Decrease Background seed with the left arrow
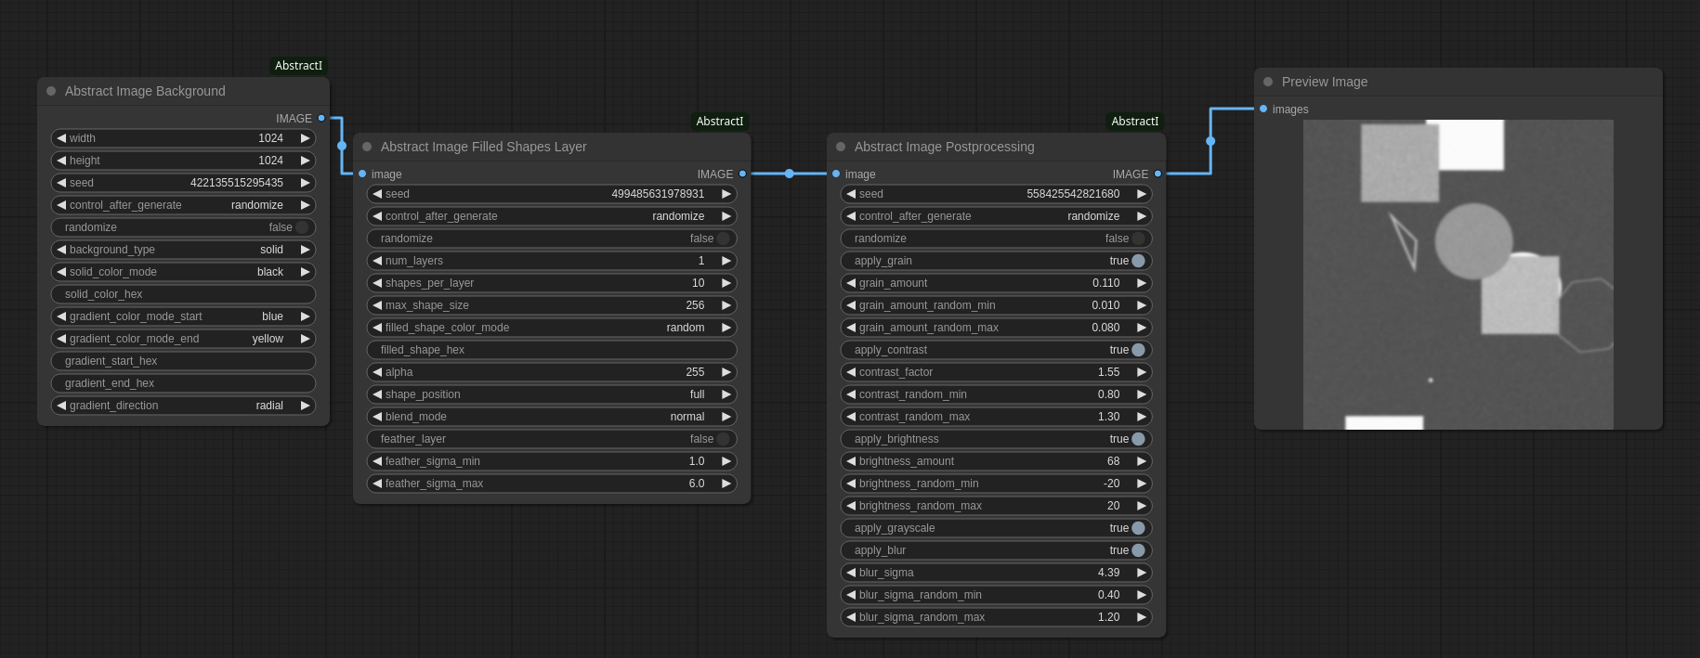 (x=61, y=183)
